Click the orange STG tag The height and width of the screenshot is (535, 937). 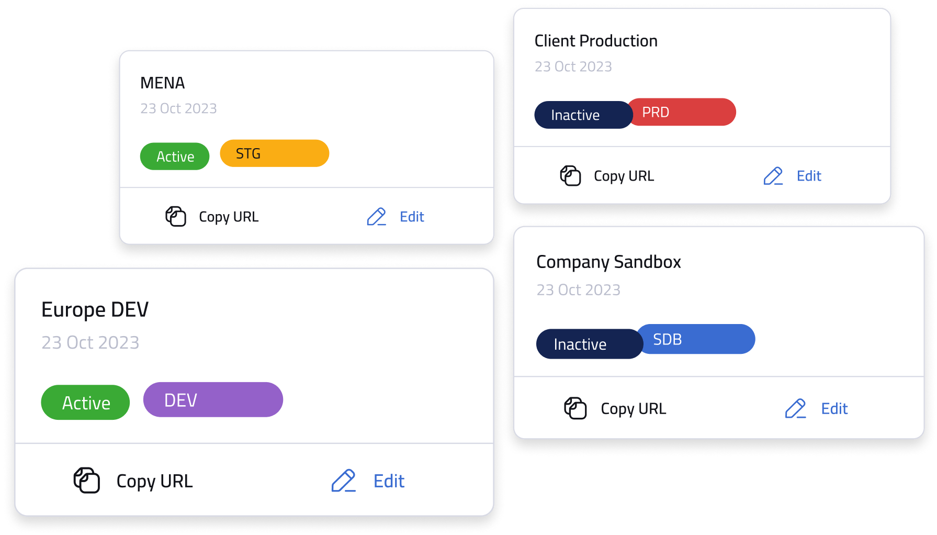pos(274,153)
